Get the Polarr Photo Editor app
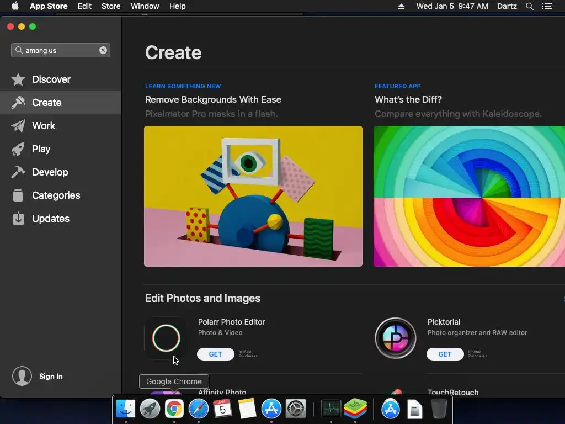565x424 pixels. point(216,354)
